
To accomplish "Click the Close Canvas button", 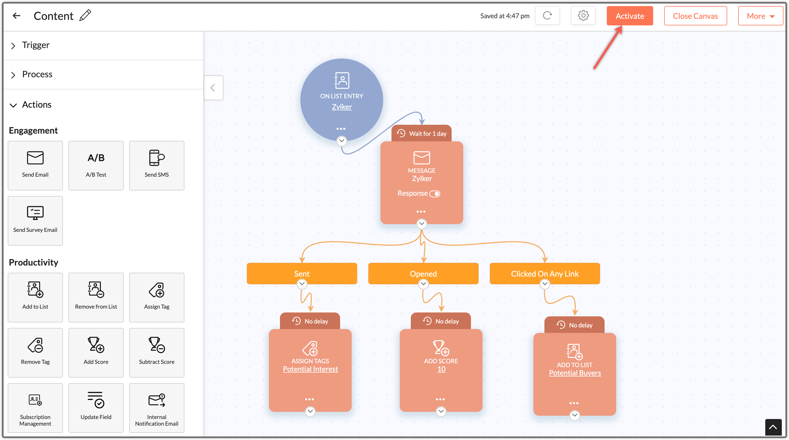I will (x=695, y=16).
